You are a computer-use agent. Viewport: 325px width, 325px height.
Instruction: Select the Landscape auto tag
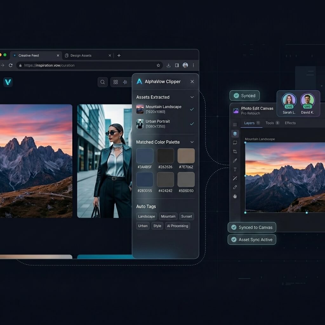coord(147,216)
